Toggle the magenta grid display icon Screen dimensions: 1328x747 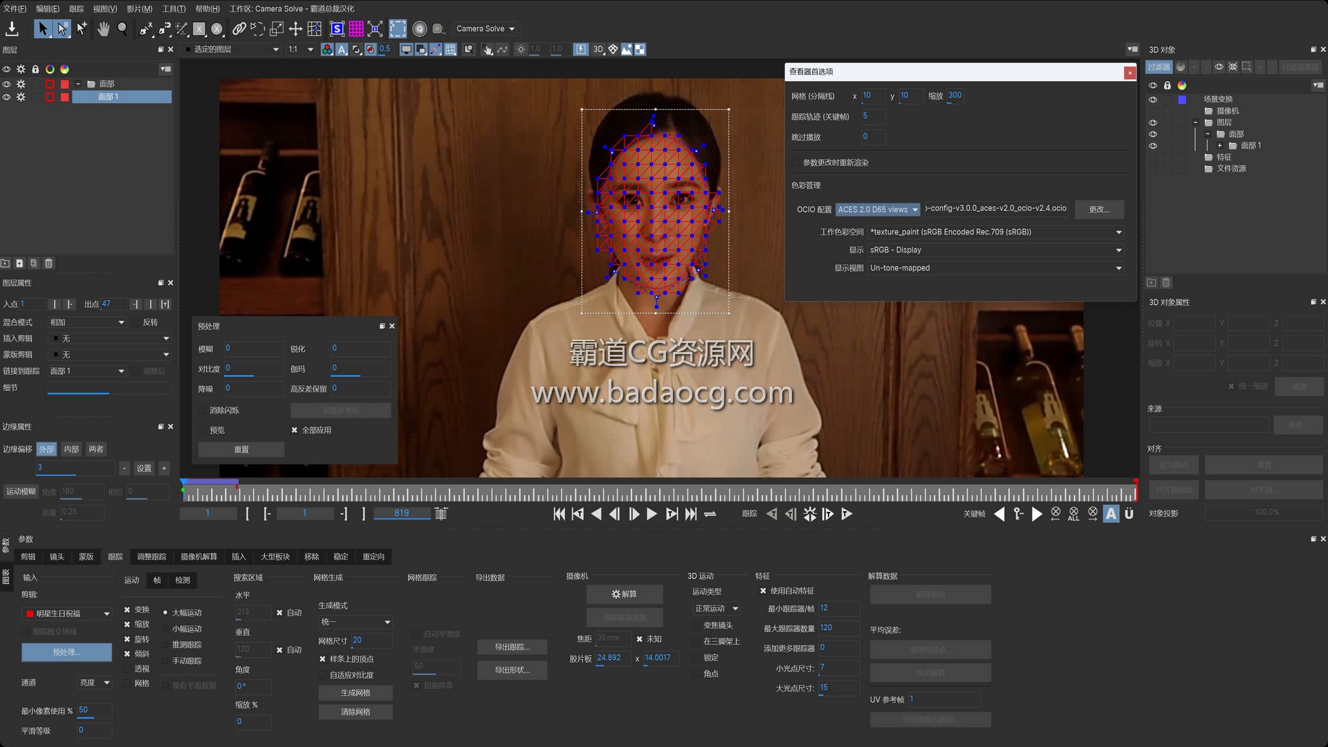click(x=356, y=29)
